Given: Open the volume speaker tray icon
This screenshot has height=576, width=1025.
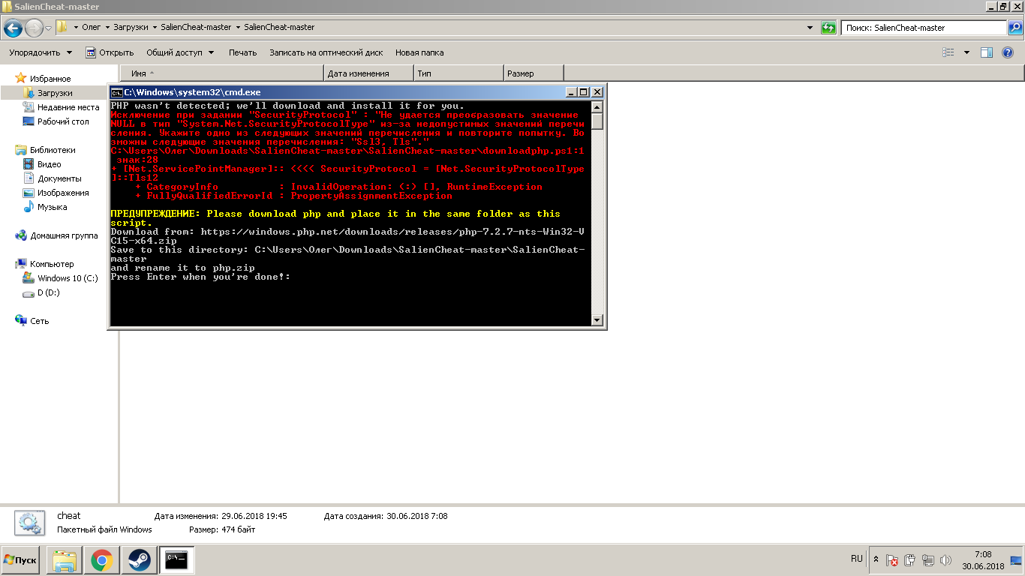Looking at the screenshot, I should [x=945, y=560].
